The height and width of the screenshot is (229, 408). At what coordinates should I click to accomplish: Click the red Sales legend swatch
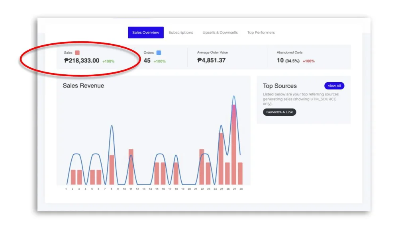click(x=77, y=53)
